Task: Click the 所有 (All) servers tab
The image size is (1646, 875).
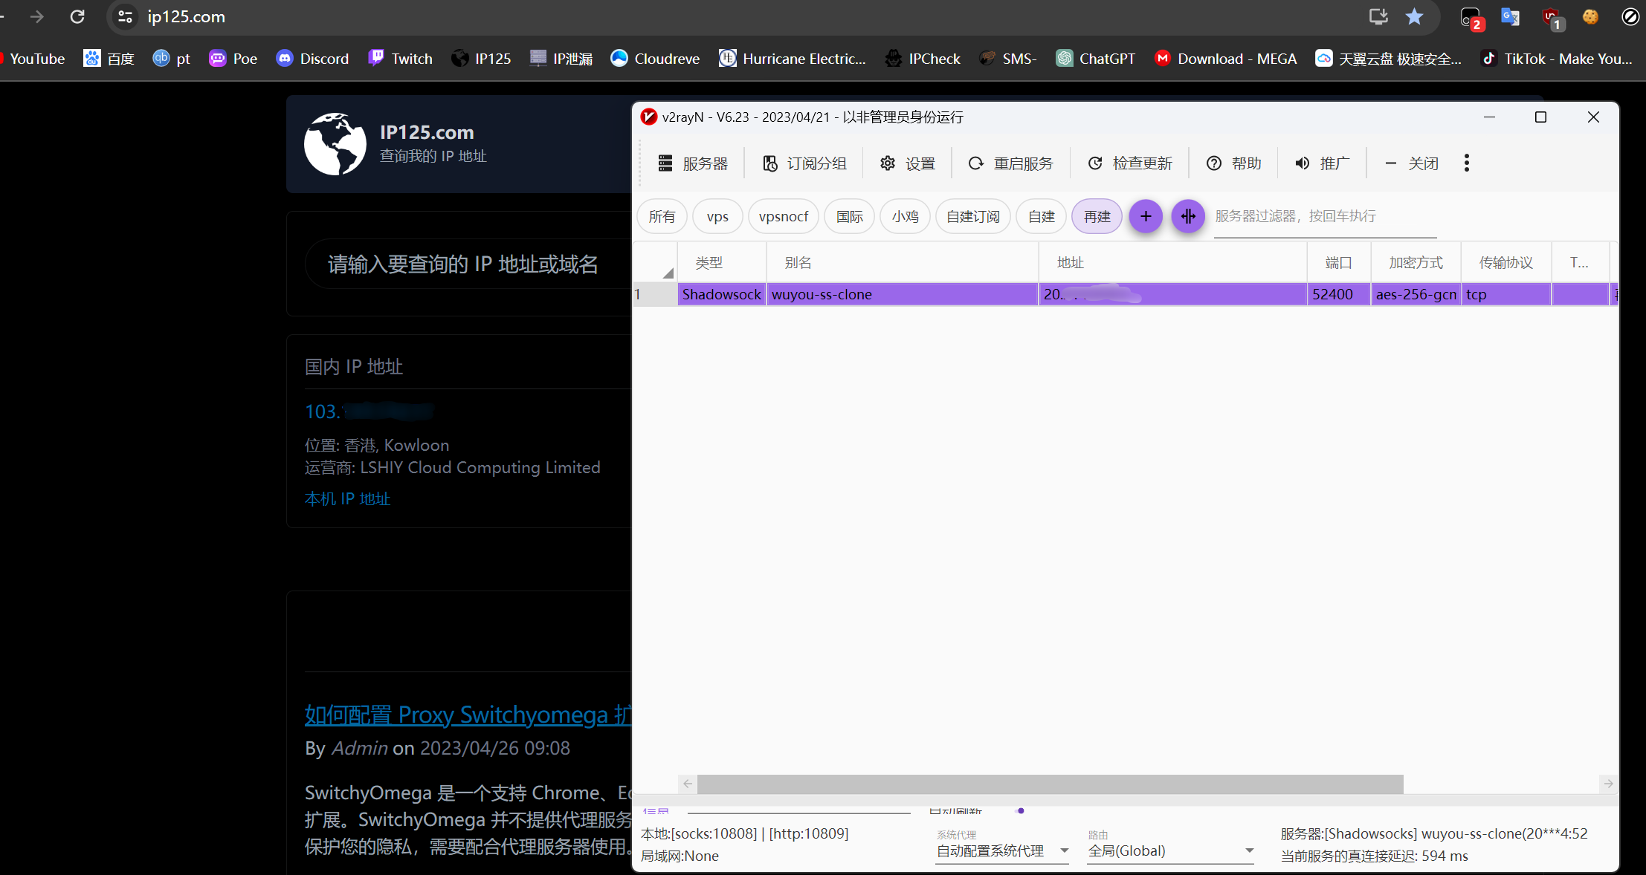Action: pyautogui.click(x=662, y=215)
